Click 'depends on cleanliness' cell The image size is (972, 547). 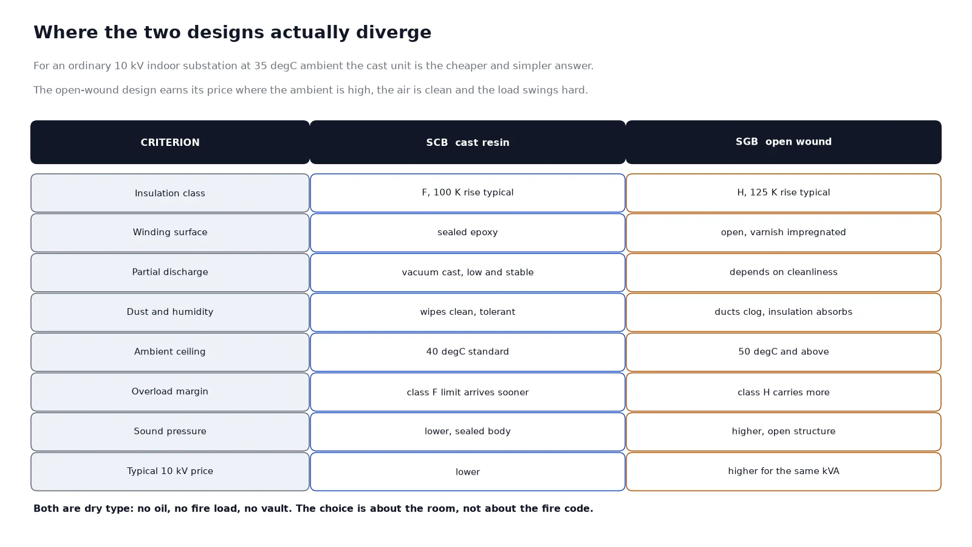pyautogui.click(x=784, y=272)
